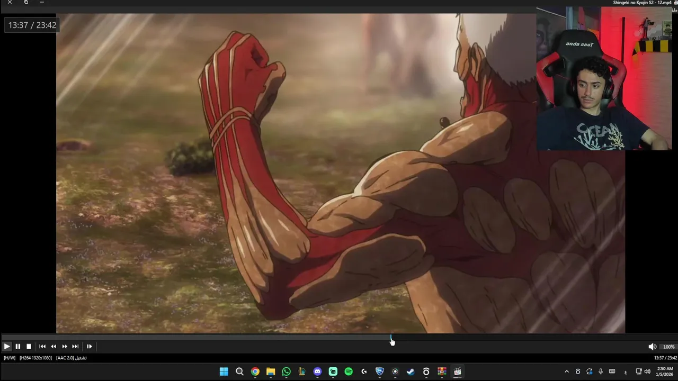
Task: Open the blue shield taskbar app
Action: [x=379, y=371]
